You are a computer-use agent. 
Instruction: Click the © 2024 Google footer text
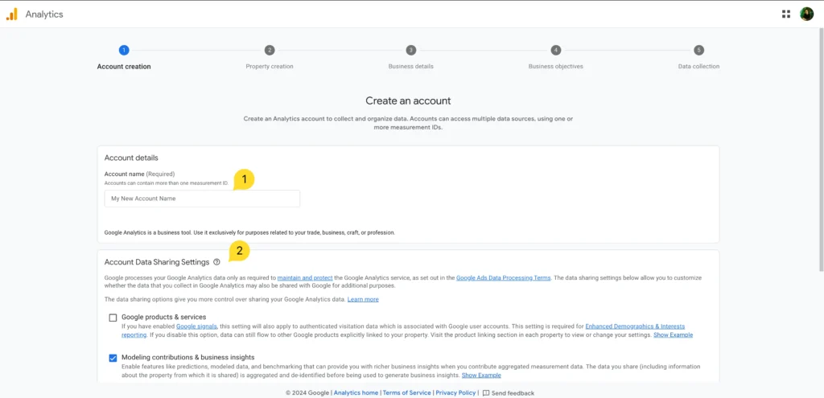[x=308, y=392]
